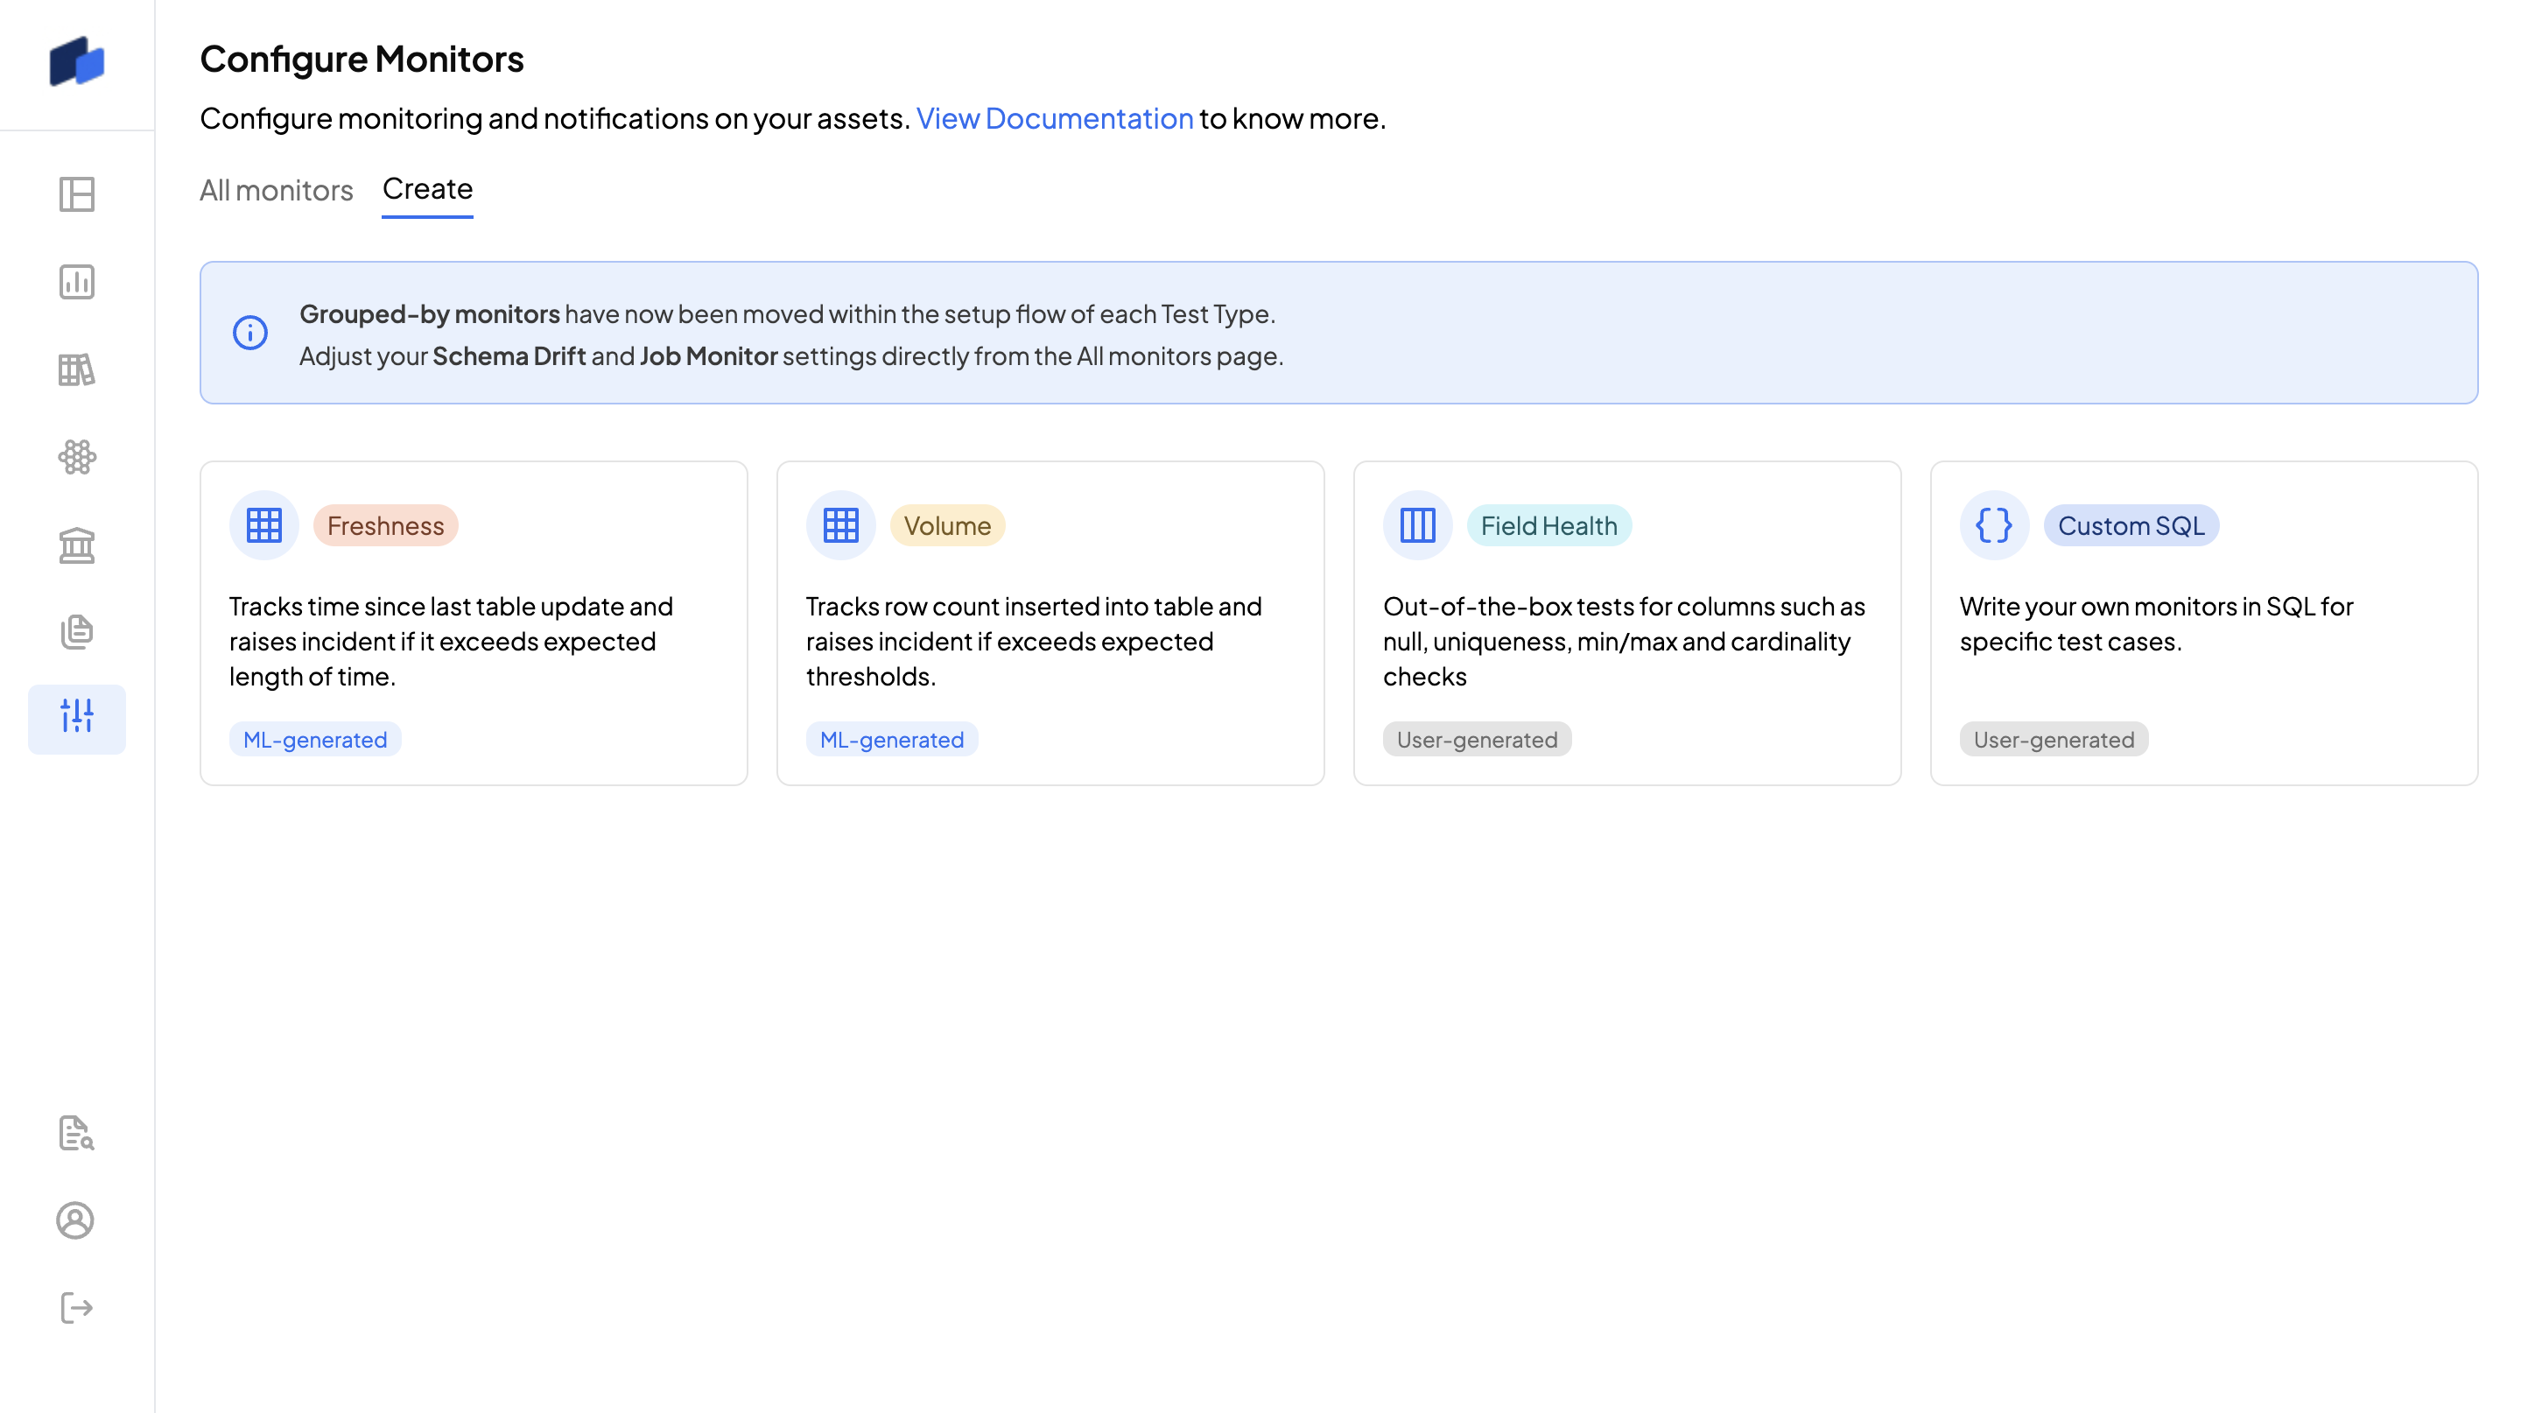Open the stacked documents sidebar icon
Viewport: 2521px width, 1413px height.
tap(76, 632)
